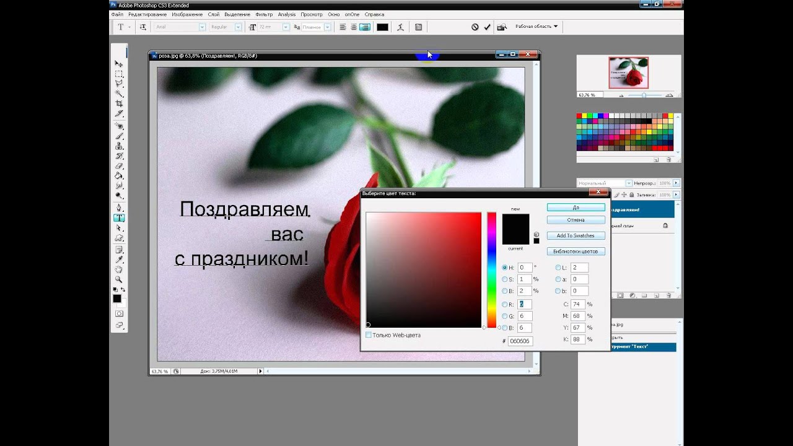Select the Slice tool
793x446 pixels.
pyautogui.click(x=118, y=113)
